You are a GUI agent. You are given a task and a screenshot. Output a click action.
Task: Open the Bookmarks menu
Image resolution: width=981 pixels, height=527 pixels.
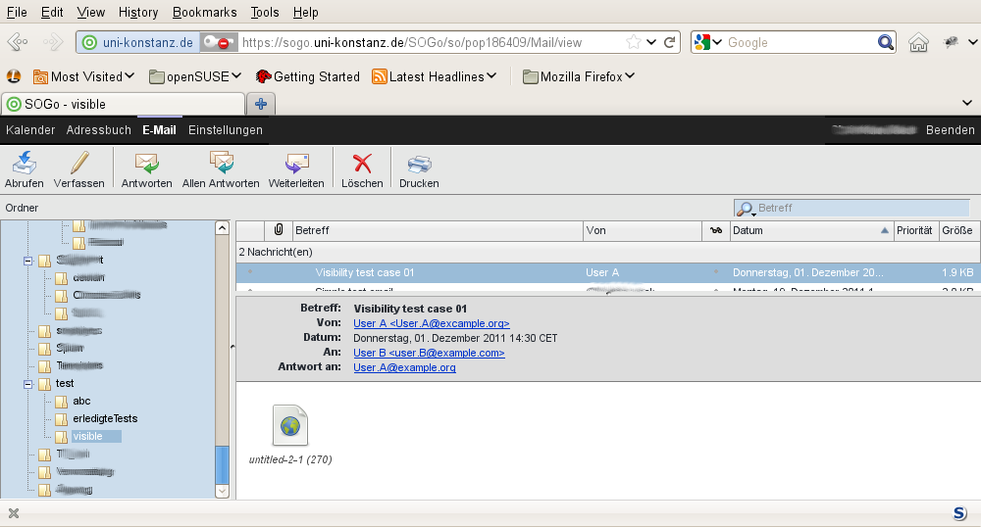point(204,13)
